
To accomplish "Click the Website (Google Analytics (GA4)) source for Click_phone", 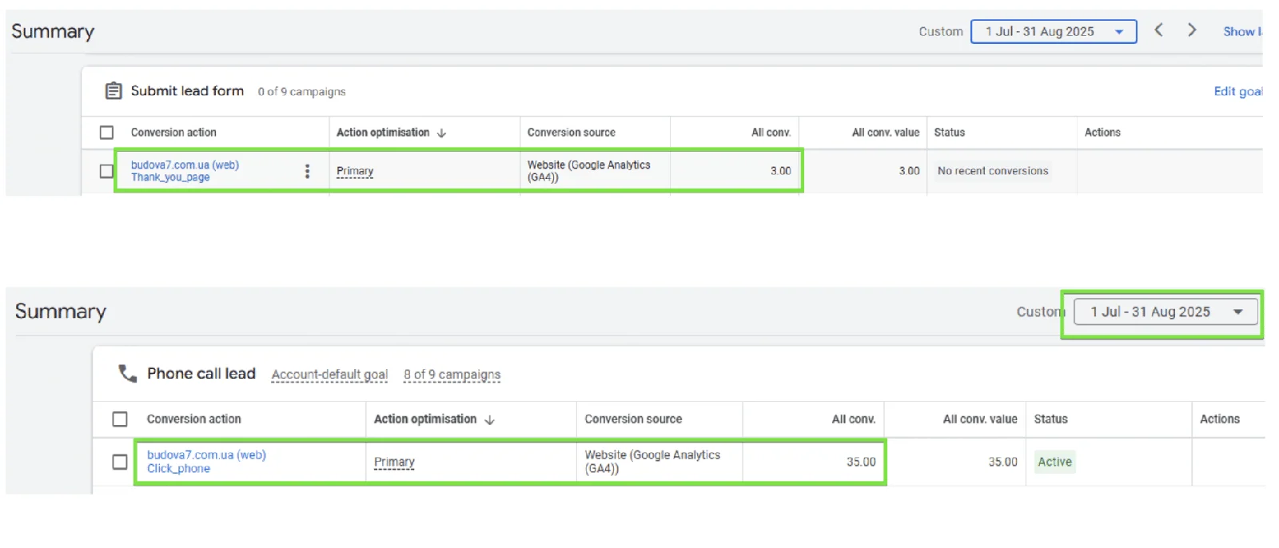I will pos(652,462).
